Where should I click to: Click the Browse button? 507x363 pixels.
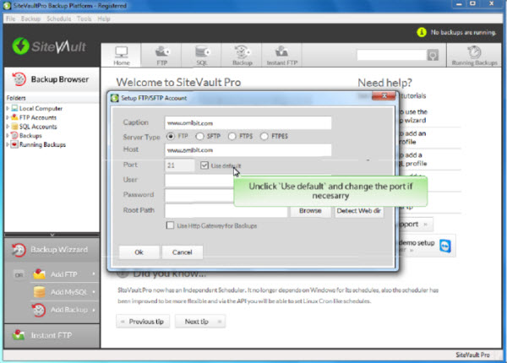coord(310,211)
